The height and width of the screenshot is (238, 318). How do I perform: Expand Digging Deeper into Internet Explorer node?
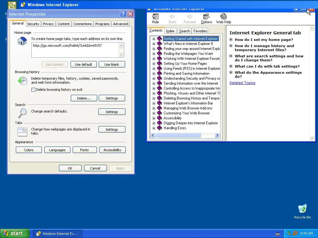point(154,123)
